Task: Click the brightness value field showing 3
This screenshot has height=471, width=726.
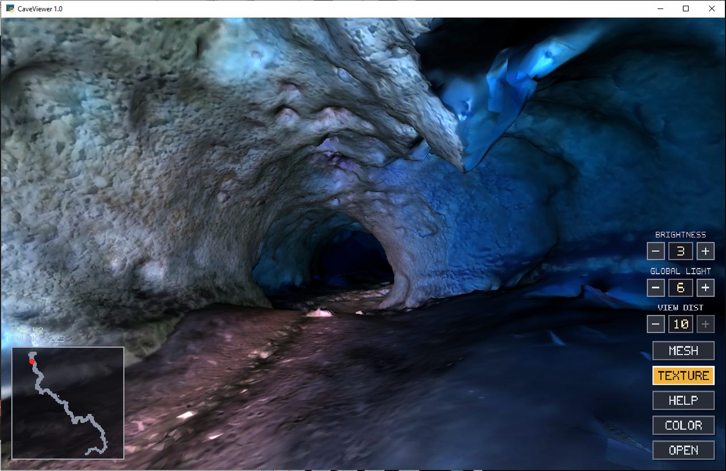Action: tap(681, 251)
